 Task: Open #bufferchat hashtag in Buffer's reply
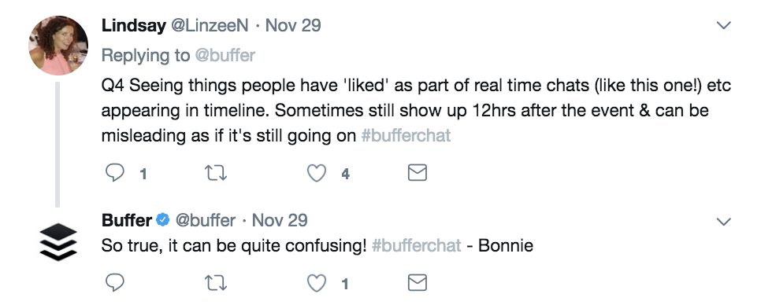416,245
